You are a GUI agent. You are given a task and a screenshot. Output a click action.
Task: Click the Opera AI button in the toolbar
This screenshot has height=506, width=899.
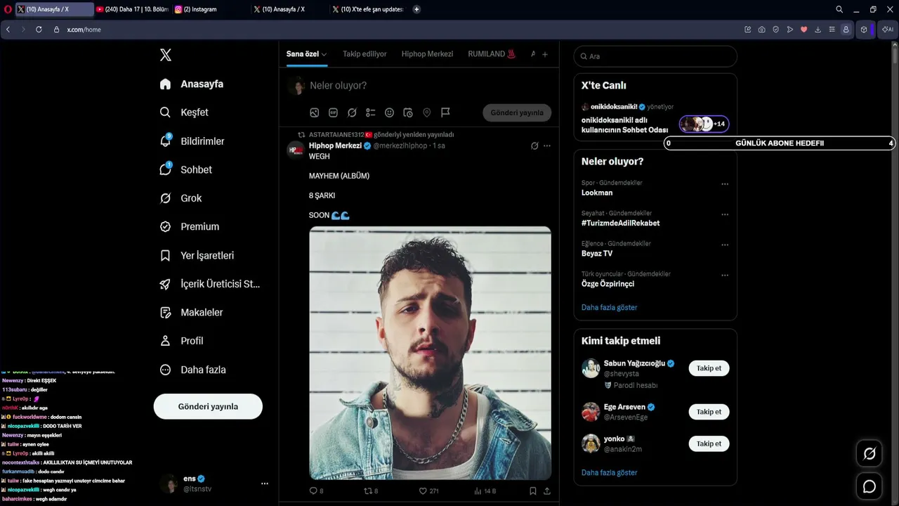887,30
